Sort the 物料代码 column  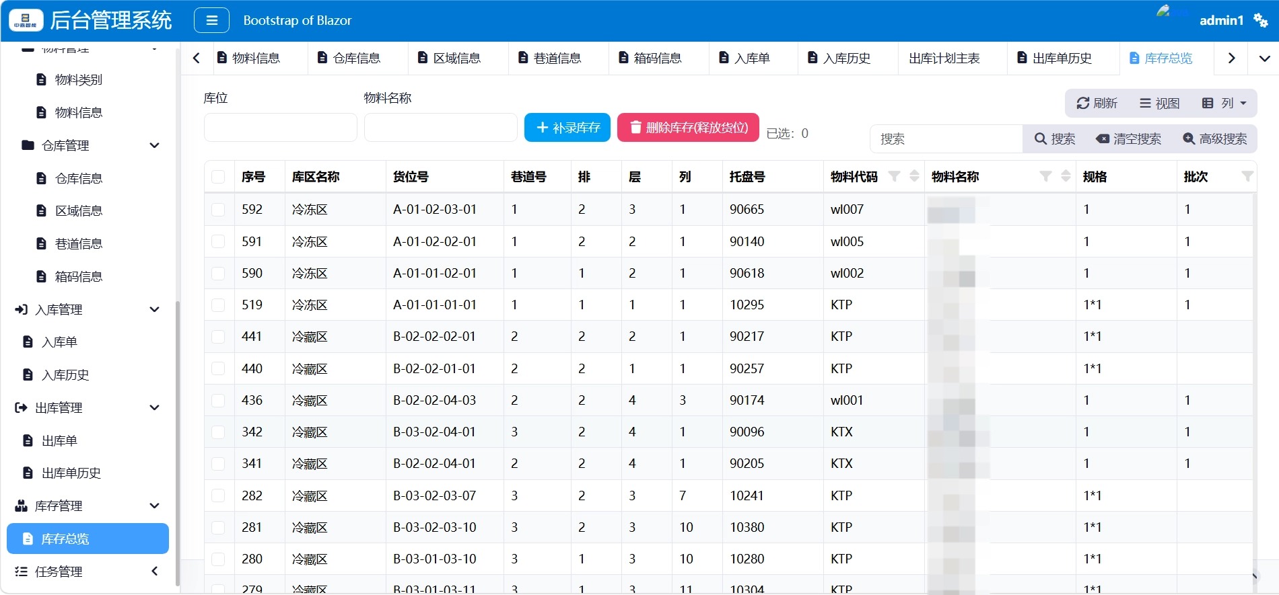coord(914,176)
